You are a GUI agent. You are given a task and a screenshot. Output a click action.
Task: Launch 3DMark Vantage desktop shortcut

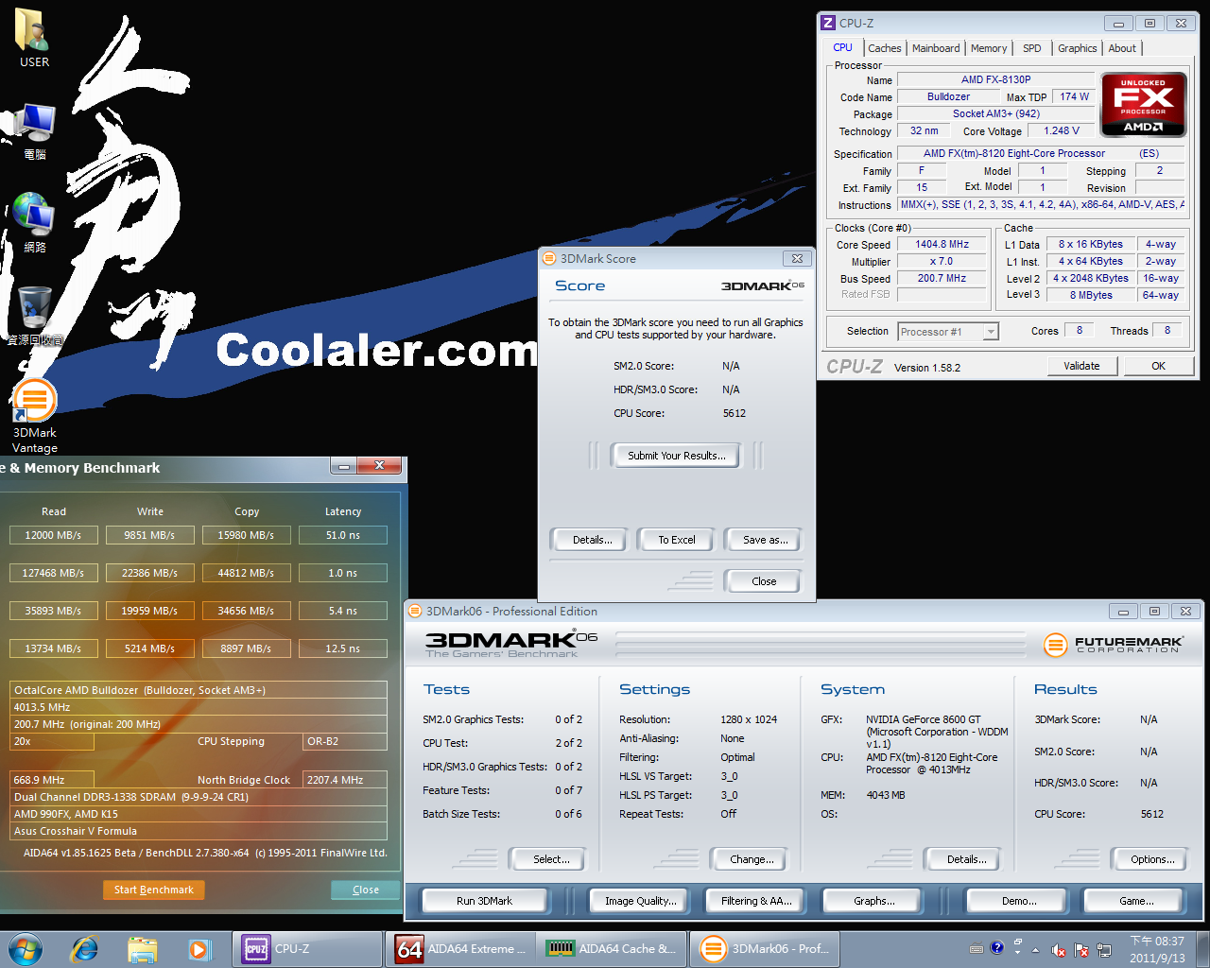click(34, 416)
